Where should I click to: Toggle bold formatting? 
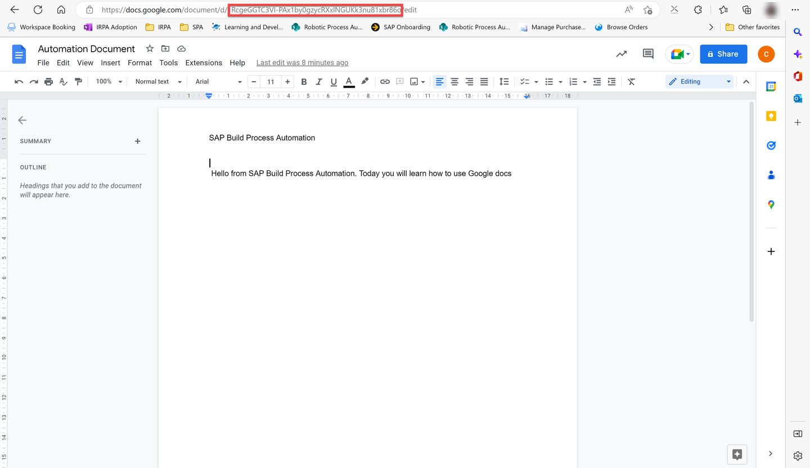[304, 82]
